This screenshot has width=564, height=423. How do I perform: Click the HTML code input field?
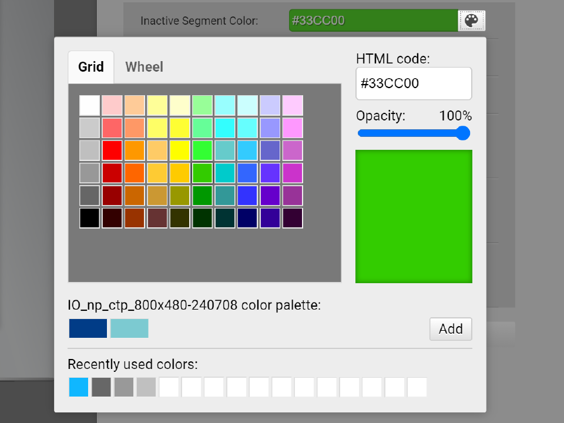tap(414, 83)
